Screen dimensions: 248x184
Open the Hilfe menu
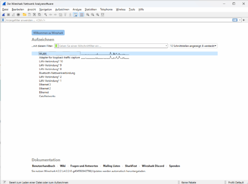141,9
